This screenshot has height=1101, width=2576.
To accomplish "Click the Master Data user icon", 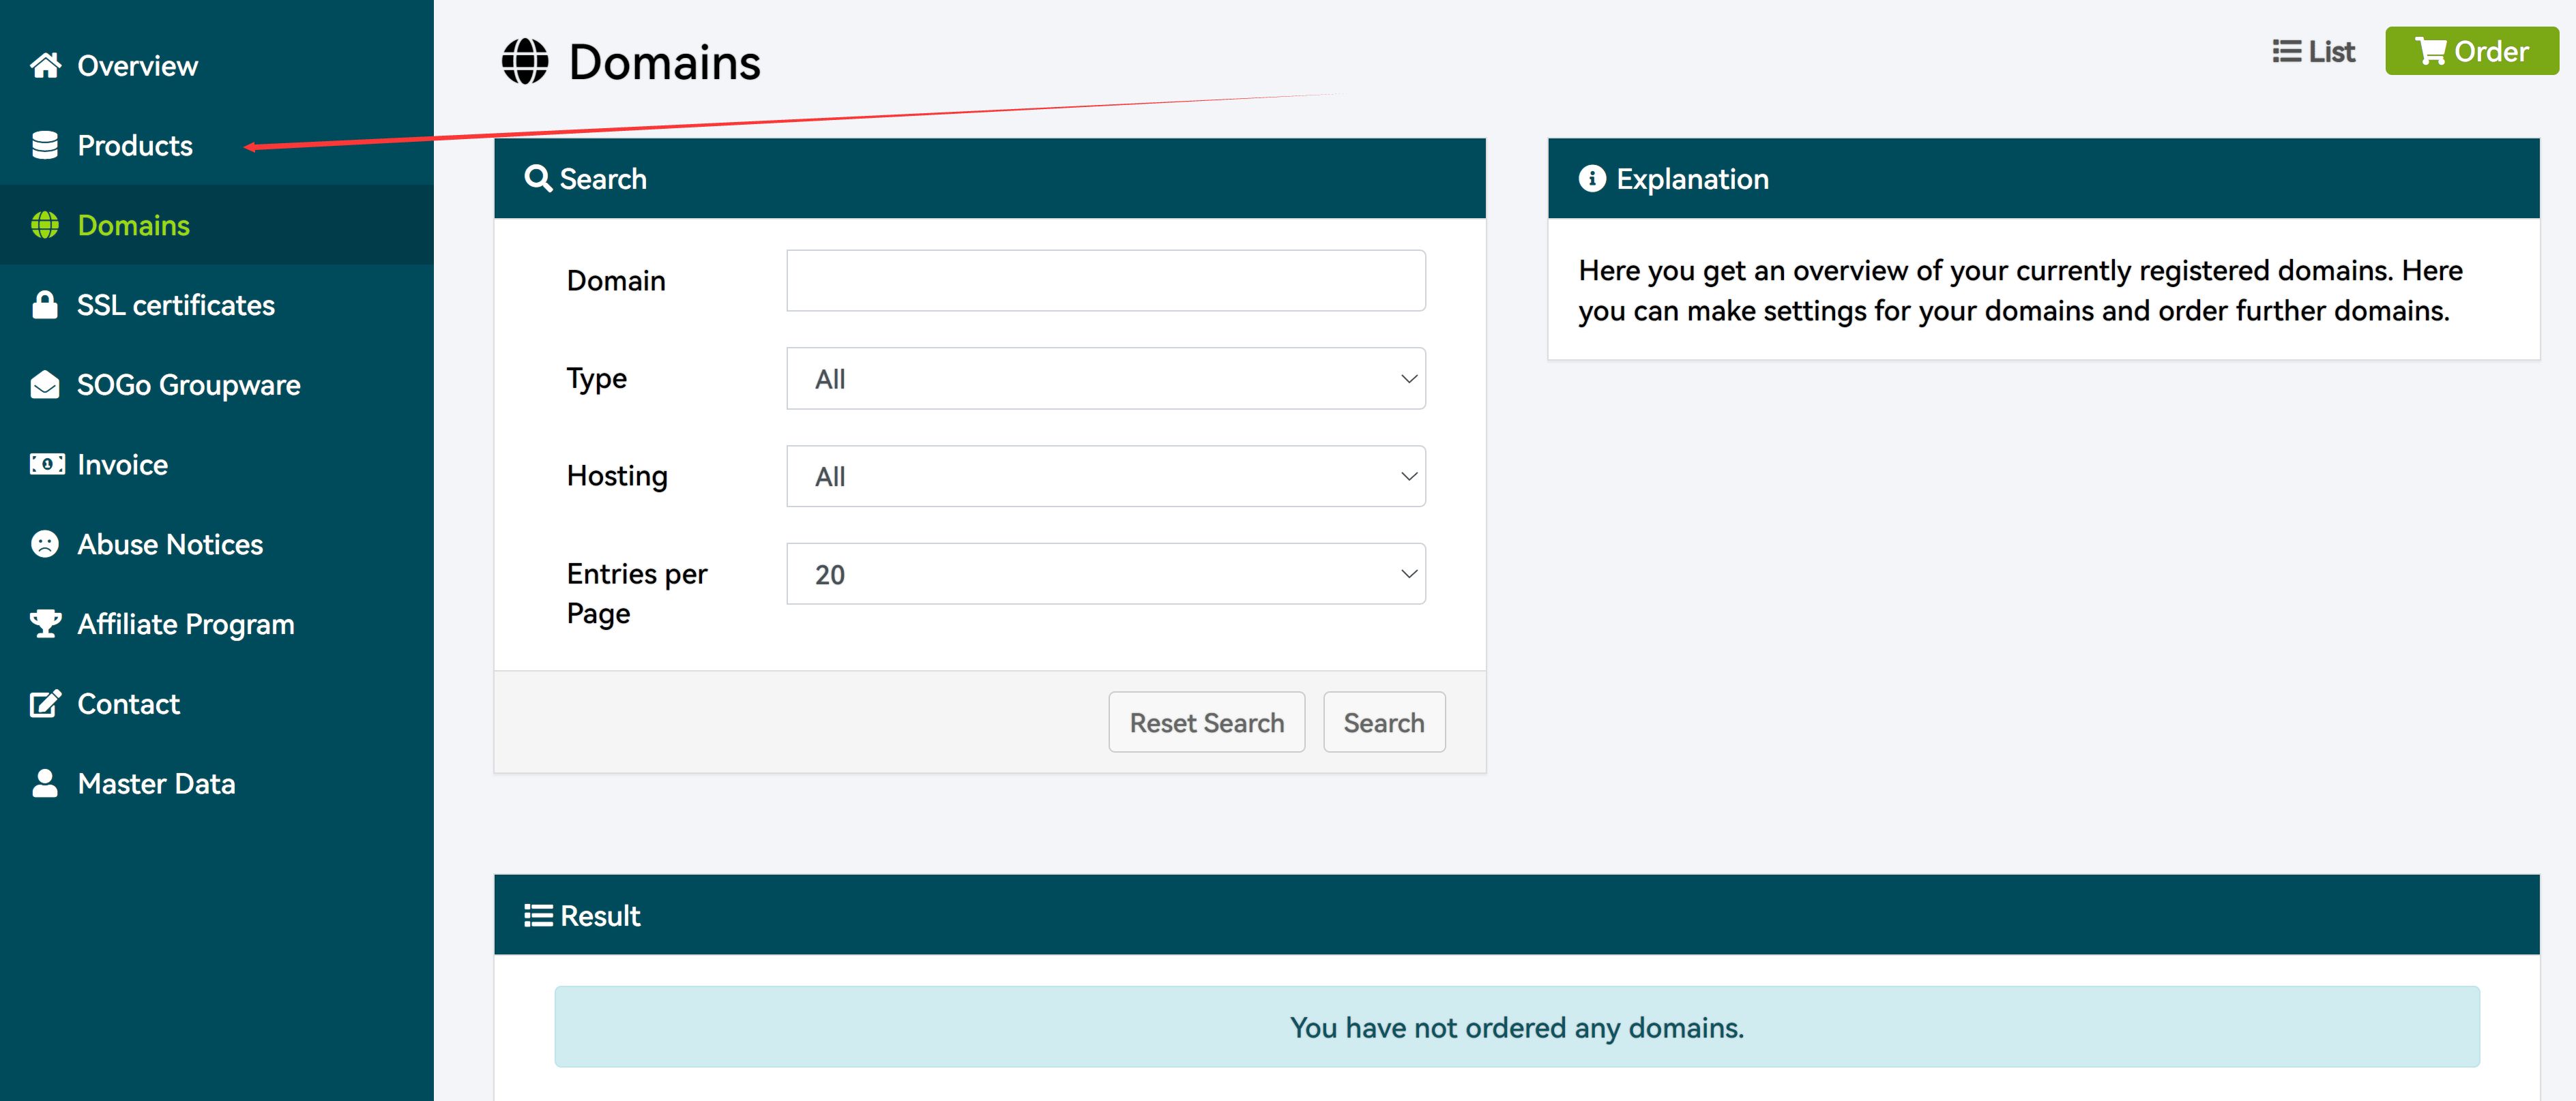I will [x=45, y=783].
